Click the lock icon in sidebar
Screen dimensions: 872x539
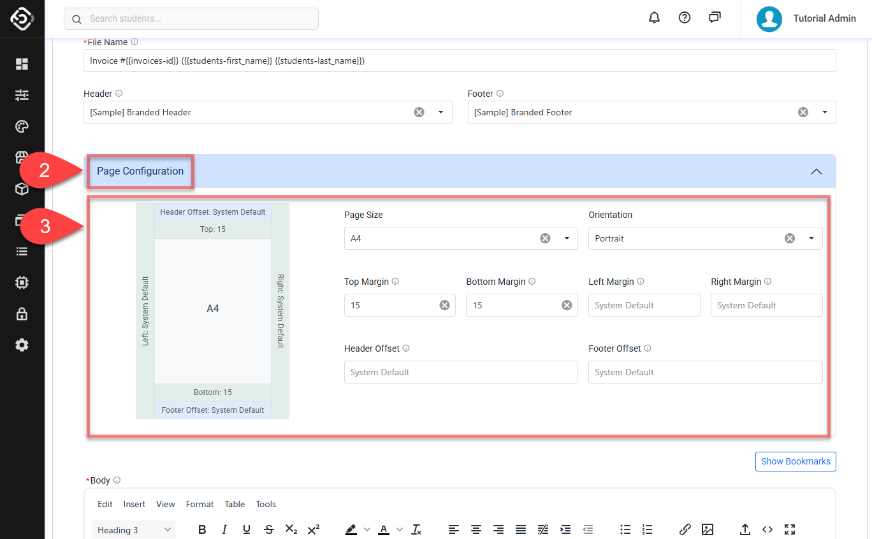(x=22, y=313)
